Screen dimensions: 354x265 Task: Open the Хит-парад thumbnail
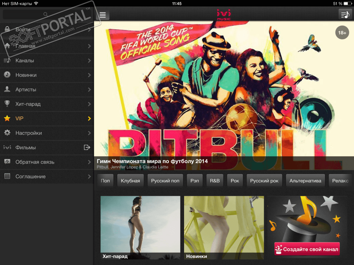[140, 228]
